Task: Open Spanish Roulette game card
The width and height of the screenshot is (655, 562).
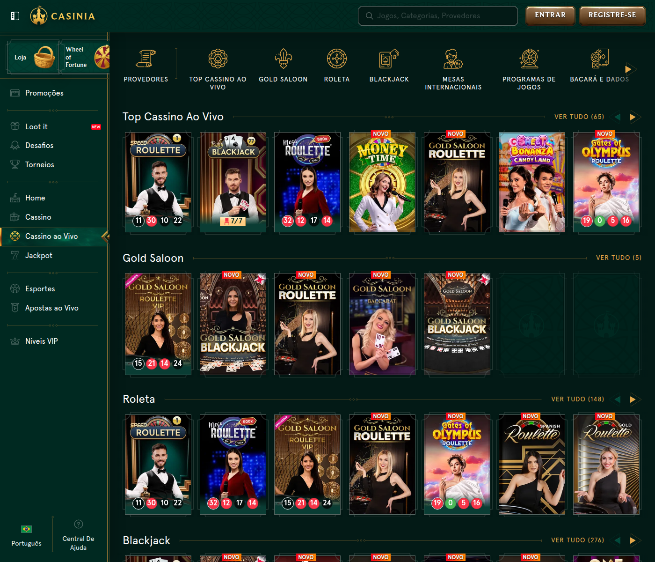Action: (x=532, y=465)
